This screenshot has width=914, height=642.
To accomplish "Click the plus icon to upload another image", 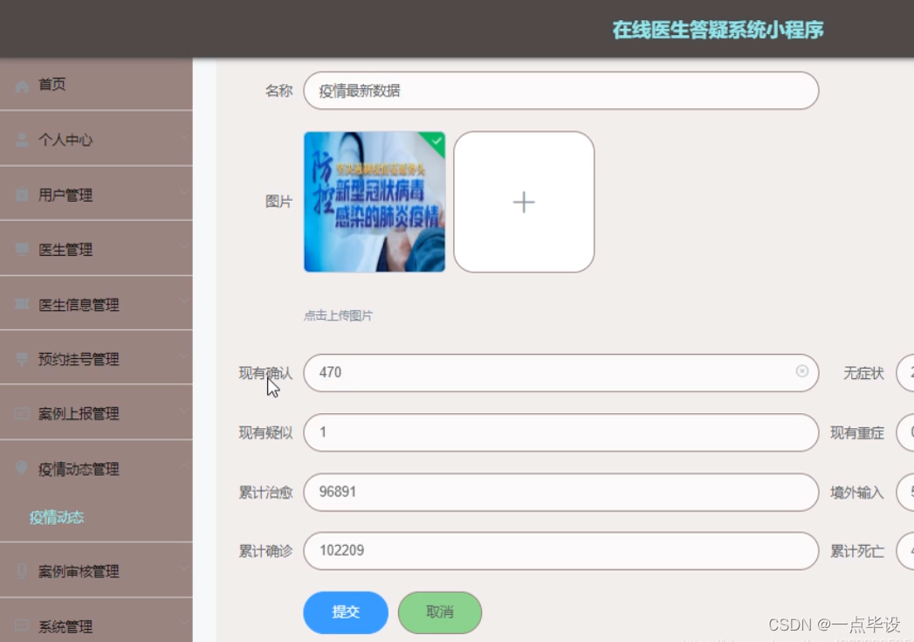I will coord(523,202).
